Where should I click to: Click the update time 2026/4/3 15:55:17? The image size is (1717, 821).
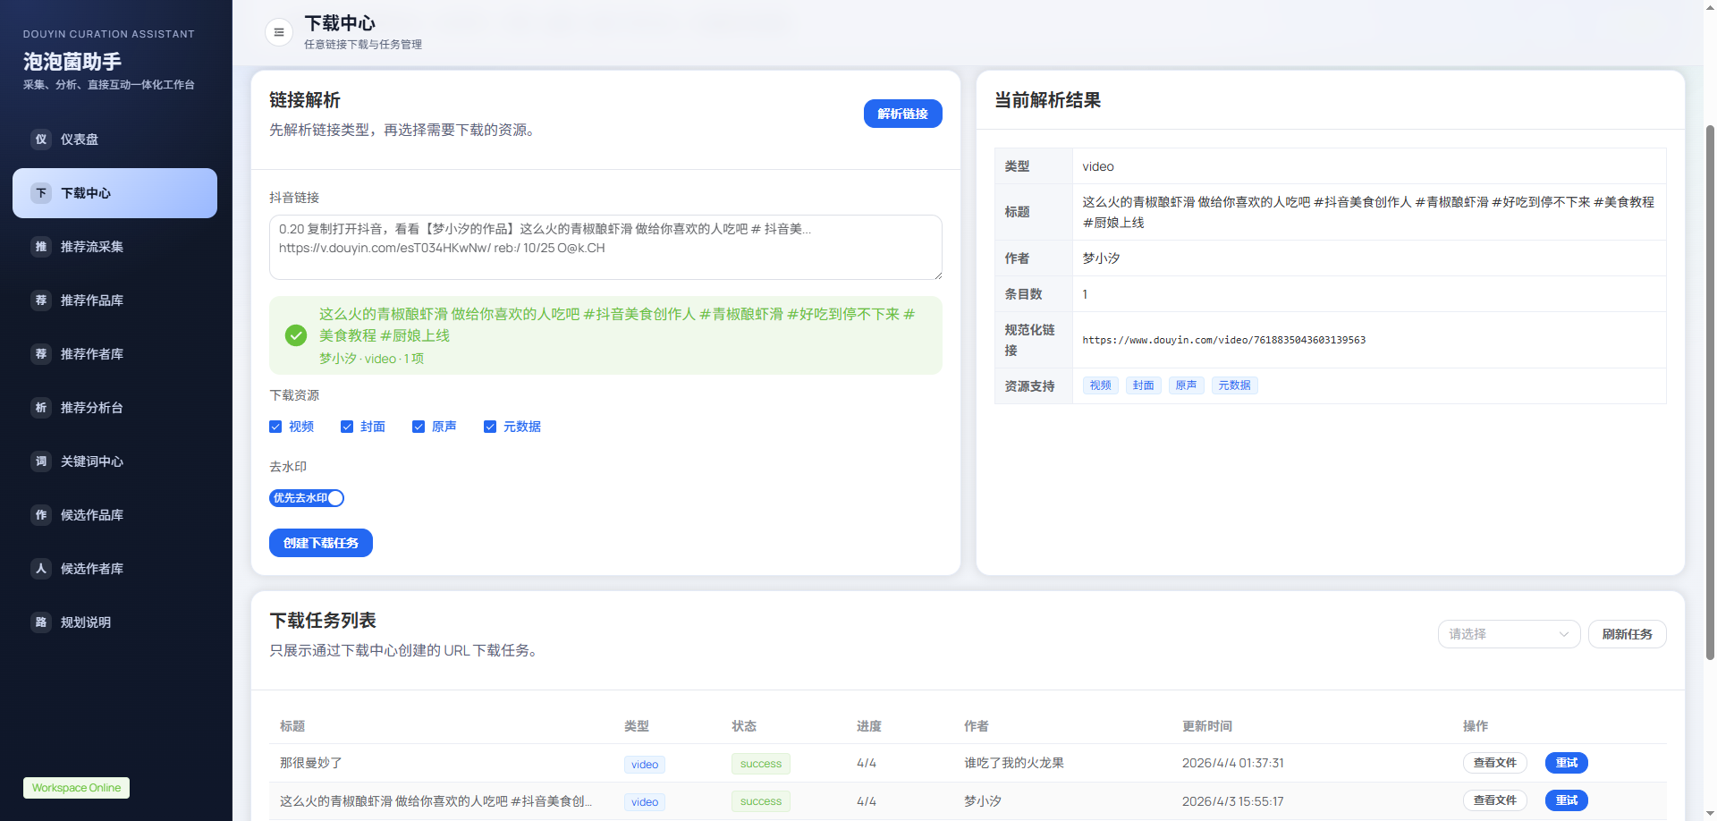click(x=1232, y=801)
